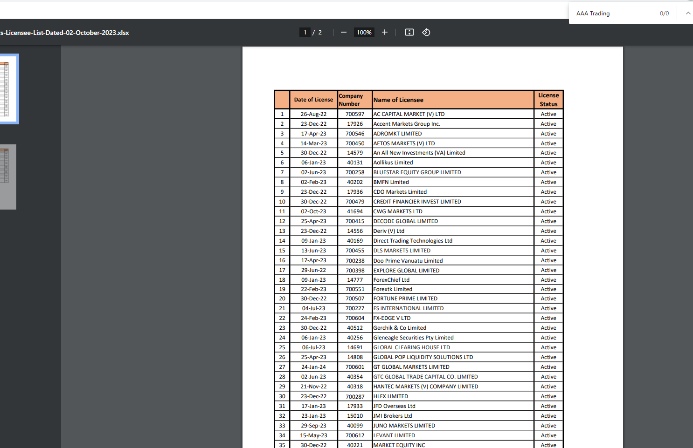Select the Deriv (V) Ltd cell
The image size is (693, 448).
point(389,231)
